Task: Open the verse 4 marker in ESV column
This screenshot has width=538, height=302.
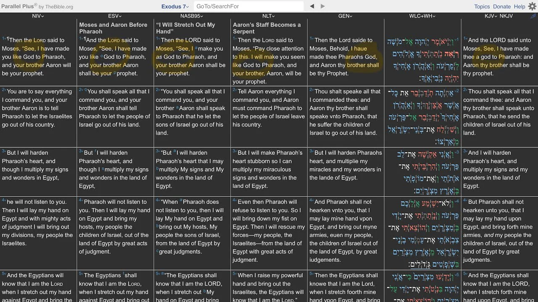Action: pyautogui.click(x=81, y=200)
